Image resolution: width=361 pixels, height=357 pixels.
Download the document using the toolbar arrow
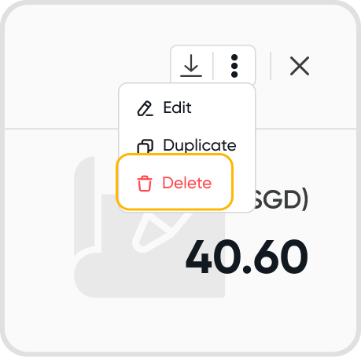click(191, 65)
